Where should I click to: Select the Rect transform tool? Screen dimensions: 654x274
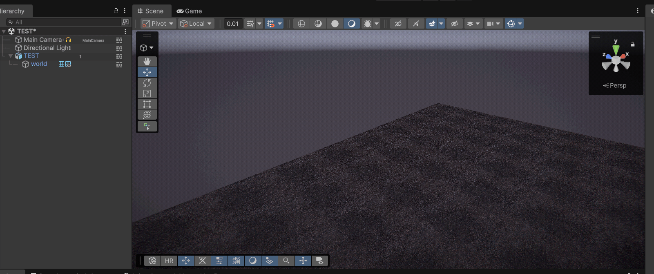point(147,104)
